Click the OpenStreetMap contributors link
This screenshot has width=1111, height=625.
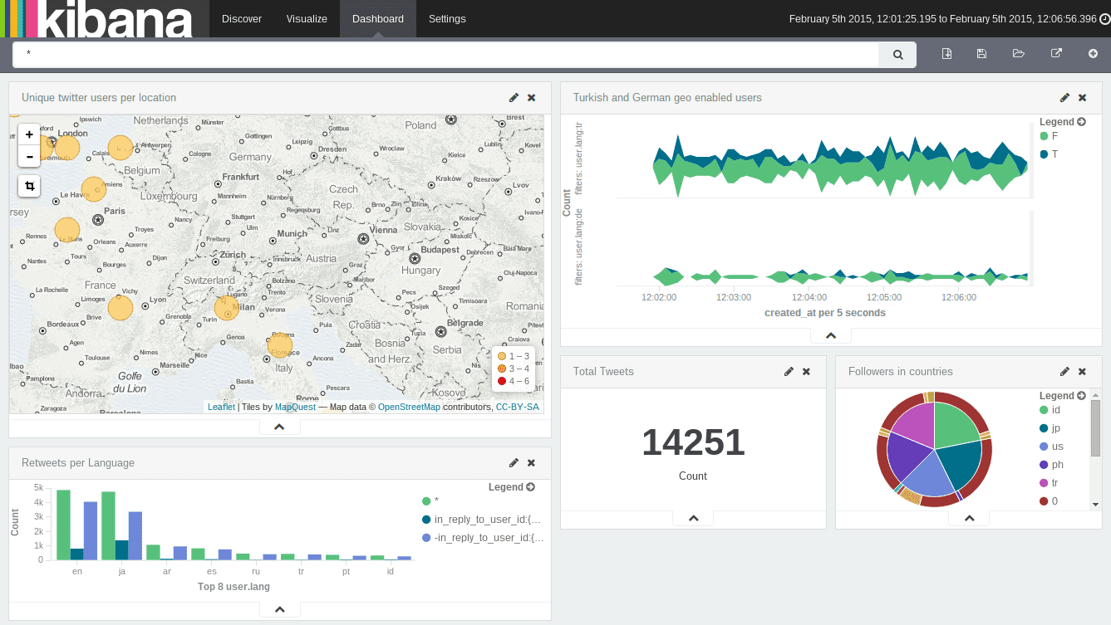(409, 406)
